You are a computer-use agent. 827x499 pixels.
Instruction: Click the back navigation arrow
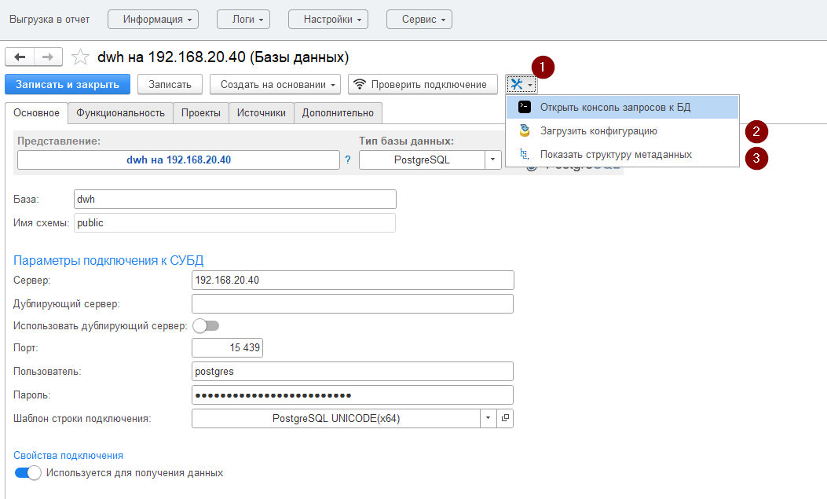(20, 57)
